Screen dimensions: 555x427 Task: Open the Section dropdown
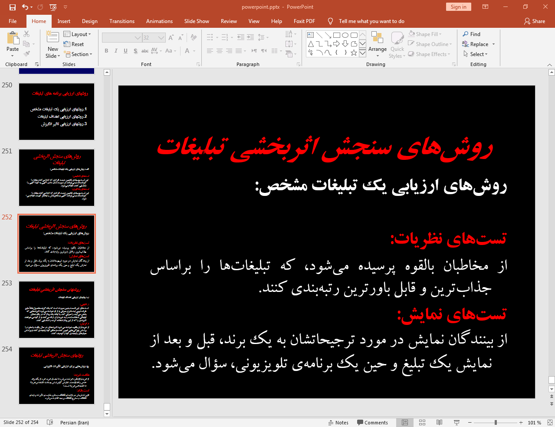[78, 54]
